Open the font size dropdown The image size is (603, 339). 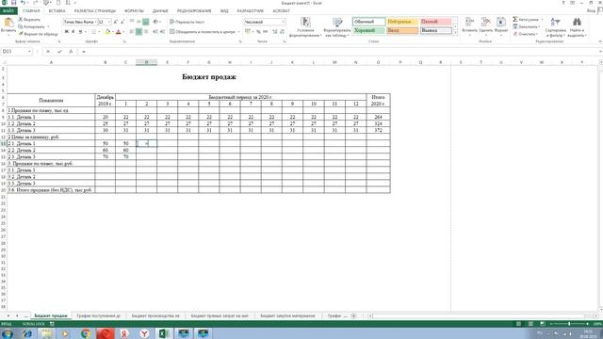coord(109,22)
